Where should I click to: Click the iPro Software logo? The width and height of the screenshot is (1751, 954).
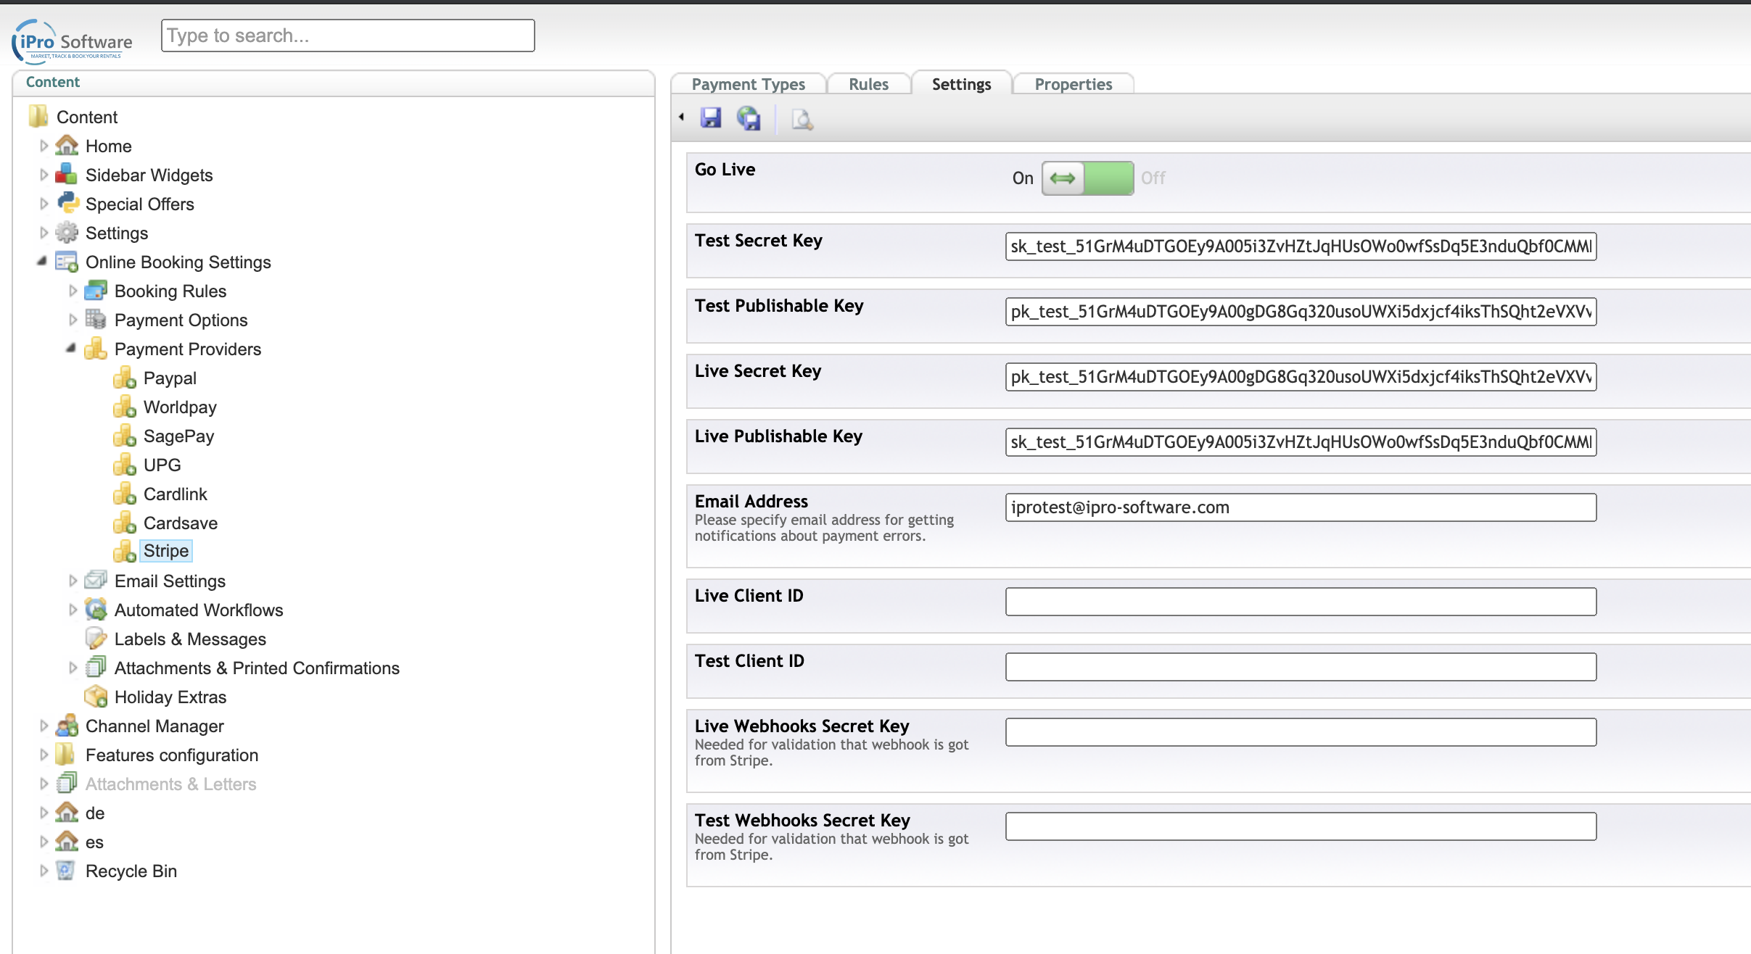click(x=73, y=42)
